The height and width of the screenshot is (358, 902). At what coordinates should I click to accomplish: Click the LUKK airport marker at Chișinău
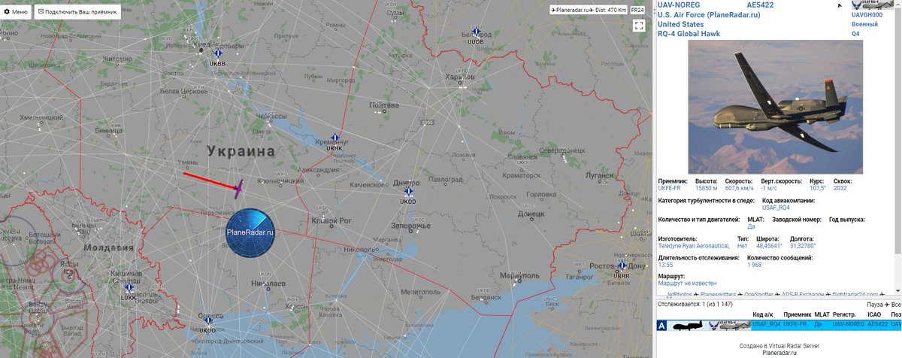coord(129,287)
